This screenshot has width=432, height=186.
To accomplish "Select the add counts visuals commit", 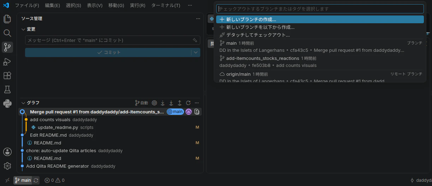I will click(x=110, y=119).
